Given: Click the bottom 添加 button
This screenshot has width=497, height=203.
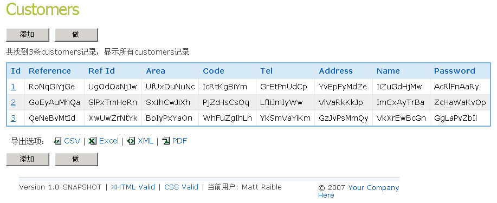Looking at the screenshot, I should pyautogui.click(x=28, y=159).
